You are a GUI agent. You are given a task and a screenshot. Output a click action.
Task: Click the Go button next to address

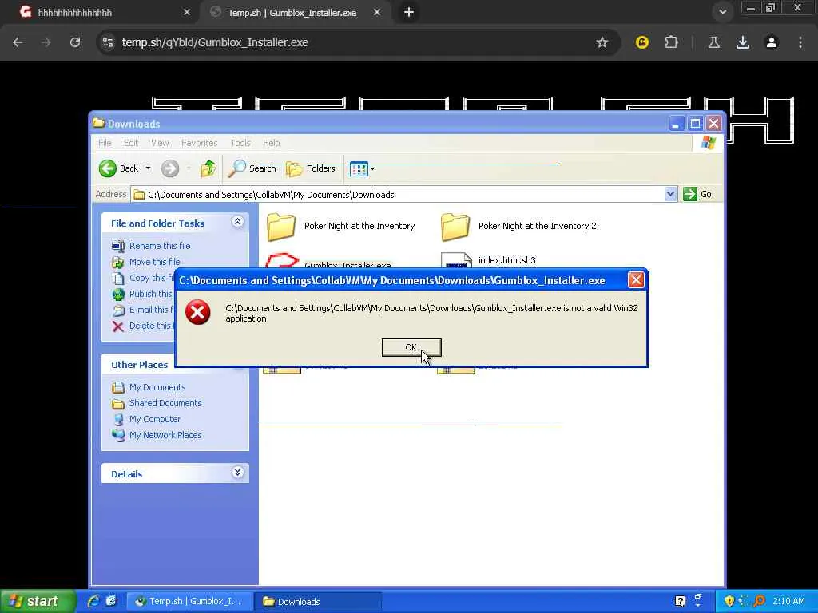pyautogui.click(x=698, y=195)
